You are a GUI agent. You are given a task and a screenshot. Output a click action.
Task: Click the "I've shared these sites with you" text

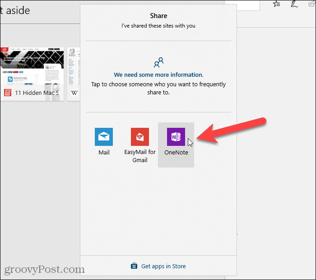[158, 26]
